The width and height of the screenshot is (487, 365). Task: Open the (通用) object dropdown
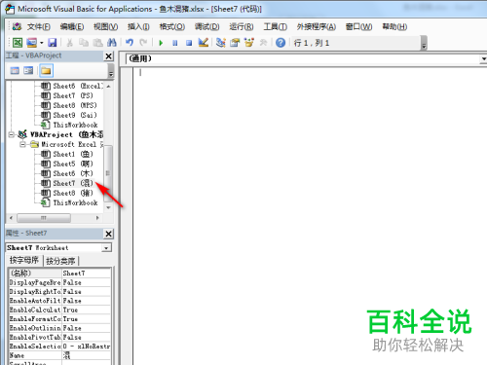(483, 58)
